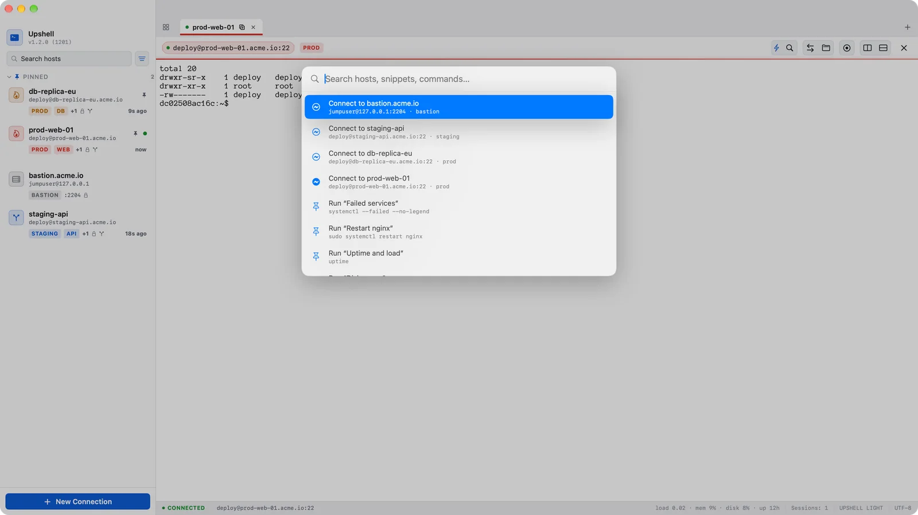The width and height of the screenshot is (918, 515).
Task: Click the db-replica-eu flame host icon
Action: (x=16, y=95)
